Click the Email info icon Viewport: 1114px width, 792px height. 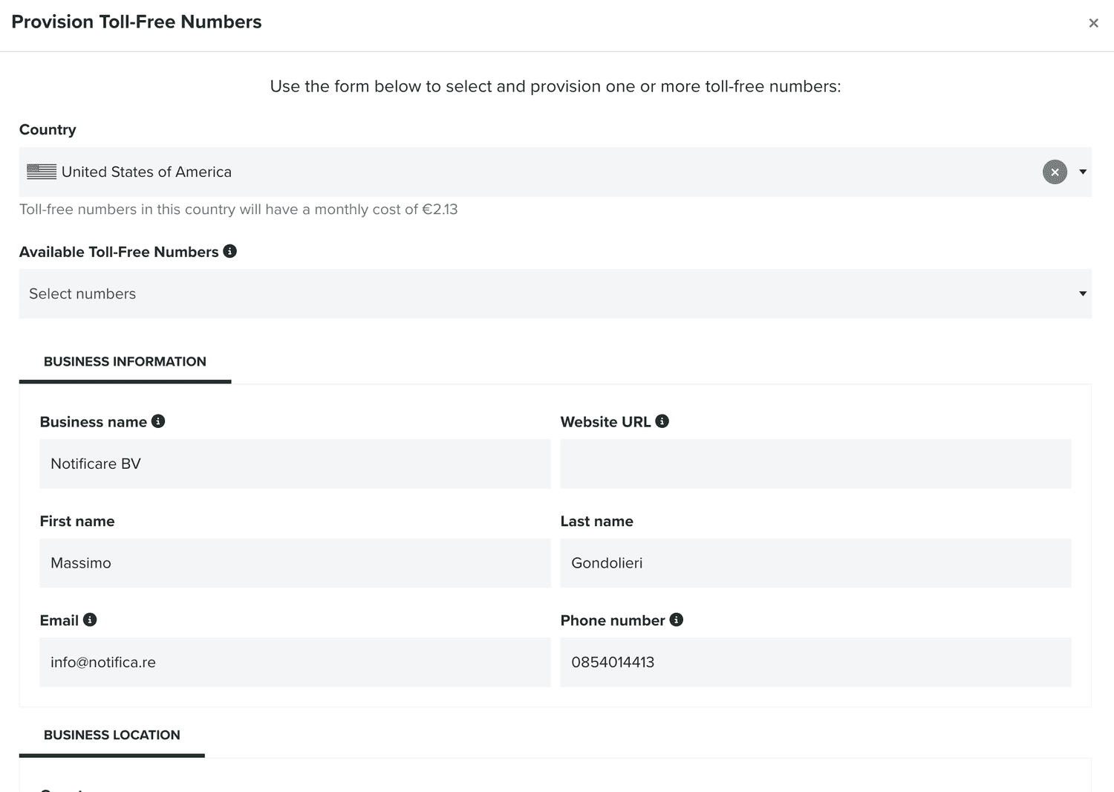tap(90, 620)
